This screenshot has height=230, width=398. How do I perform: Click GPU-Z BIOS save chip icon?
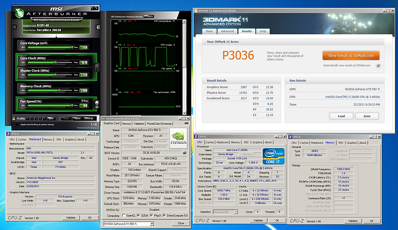[x=185, y=153]
